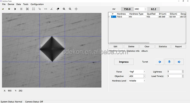This screenshot has width=190, height=103.
Task: Select the eraser tool
Action: (x=58, y=9)
